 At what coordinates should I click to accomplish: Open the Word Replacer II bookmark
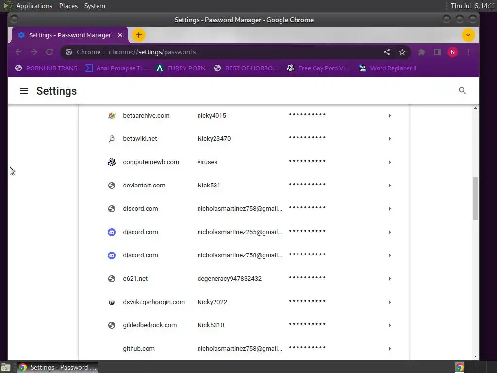coord(388,68)
